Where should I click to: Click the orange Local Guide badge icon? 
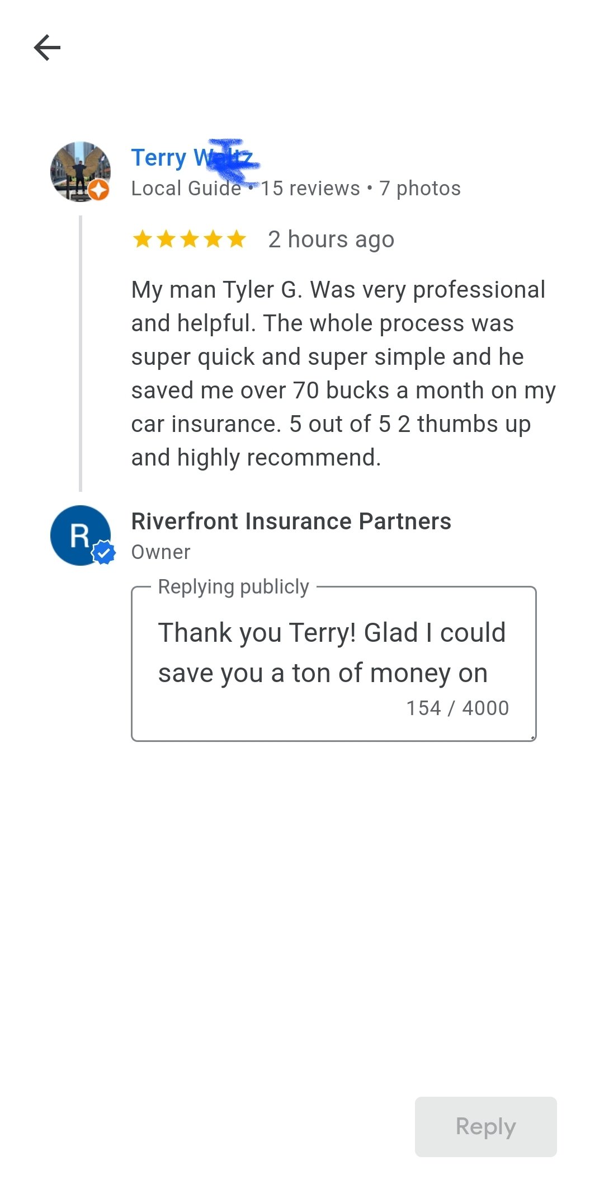(x=99, y=190)
